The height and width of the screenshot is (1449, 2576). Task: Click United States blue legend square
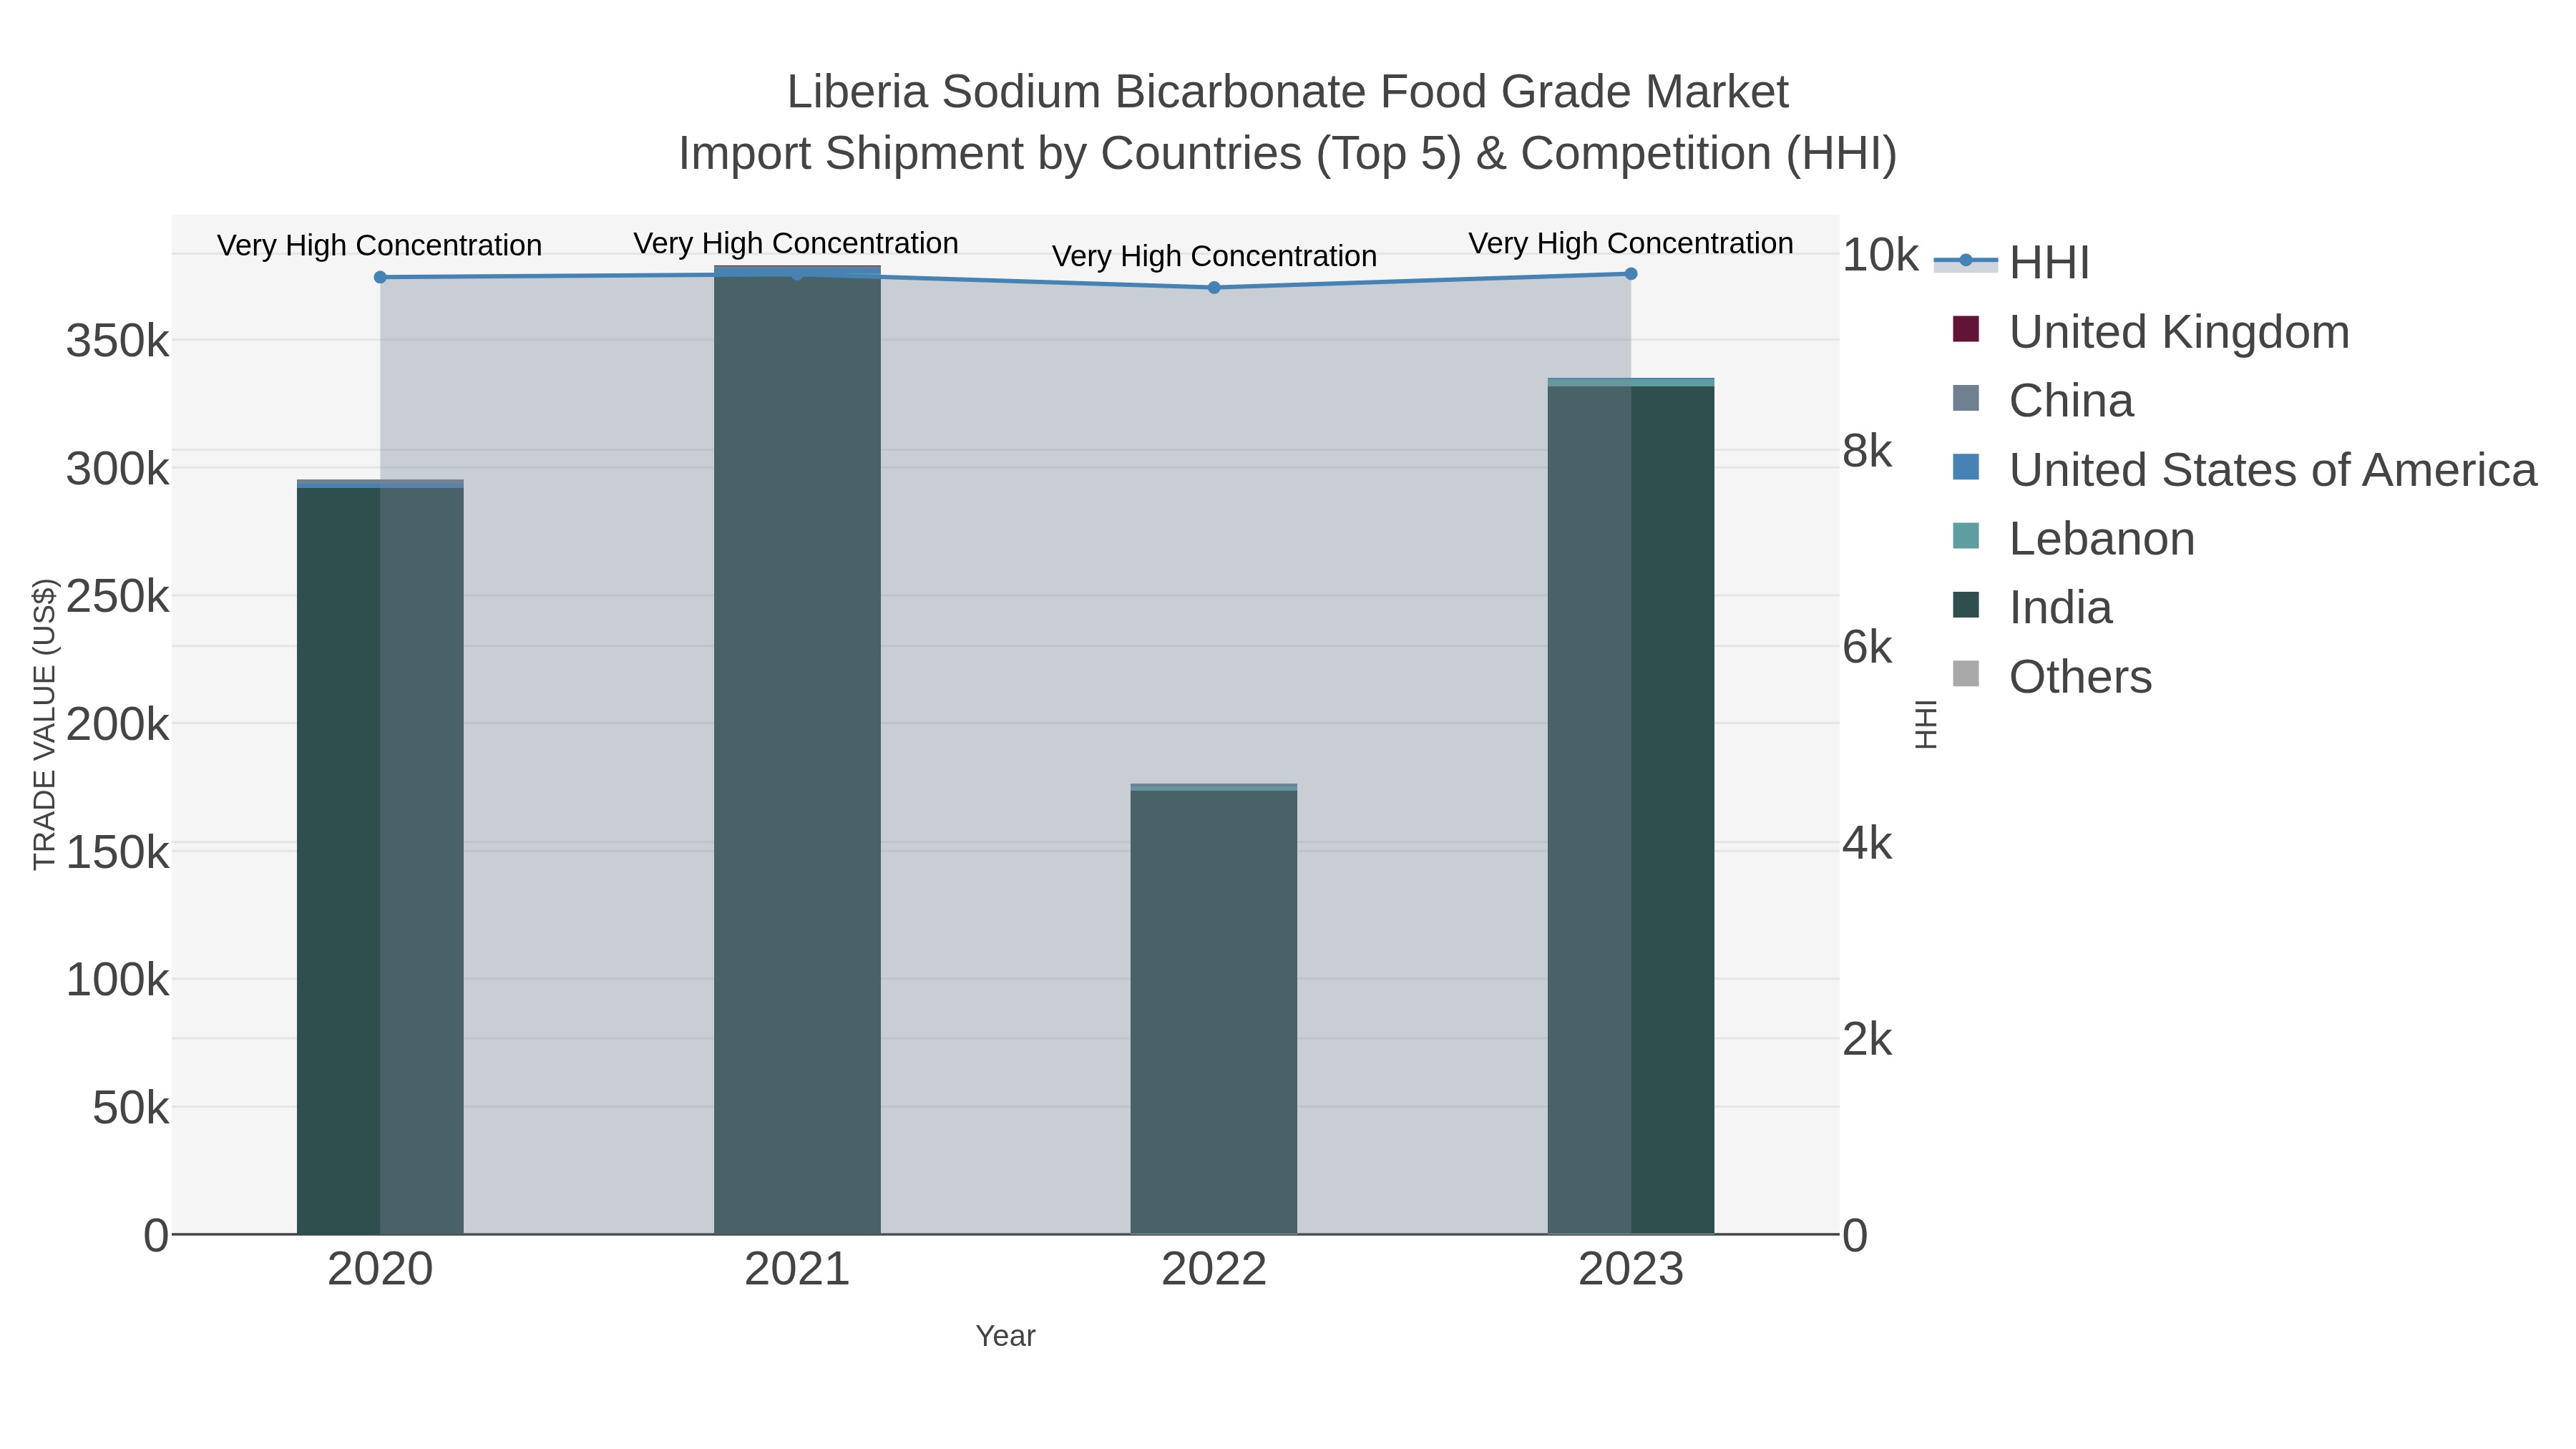[x=1966, y=467]
